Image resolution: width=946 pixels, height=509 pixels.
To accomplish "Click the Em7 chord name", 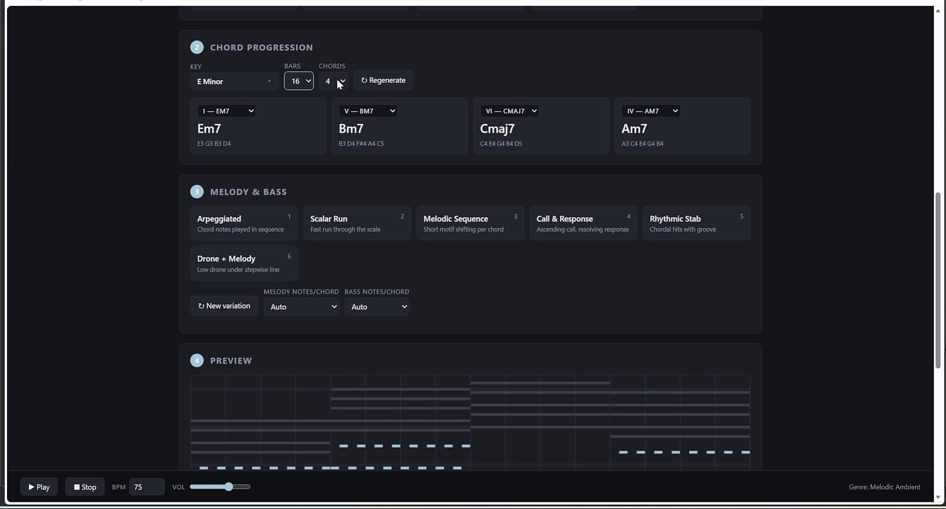I will point(209,129).
